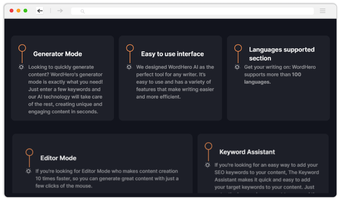The height and width of the screenshot is (201, 341).
Task: Click the gear bullet icon in Editor Mode card
Action: [x=28, y=171]
